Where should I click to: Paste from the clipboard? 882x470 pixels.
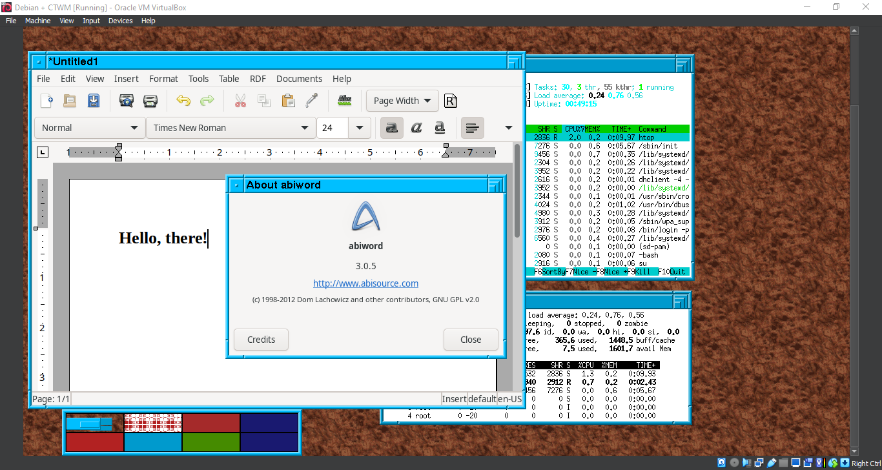[x=288, y=101]
